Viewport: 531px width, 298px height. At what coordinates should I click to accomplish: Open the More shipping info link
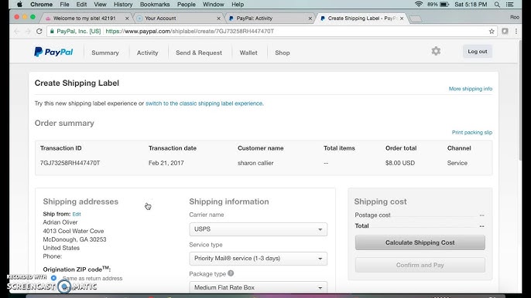(x=471, y=89)
